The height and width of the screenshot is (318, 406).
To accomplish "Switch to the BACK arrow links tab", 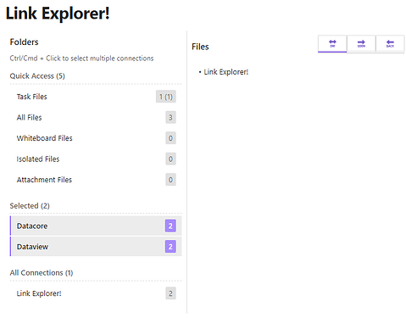I will pyautogui.click(x=390, y=44).
